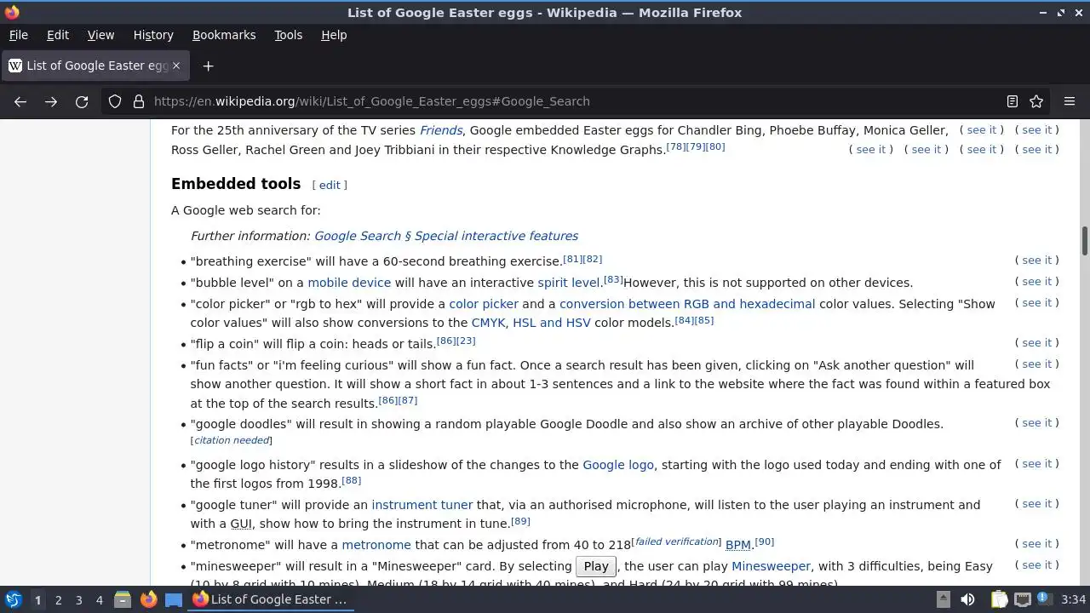The width and height of the screenshot is (1090, 613).
Task: Close the List of Google Easter eggs tab
Action: 176,66
